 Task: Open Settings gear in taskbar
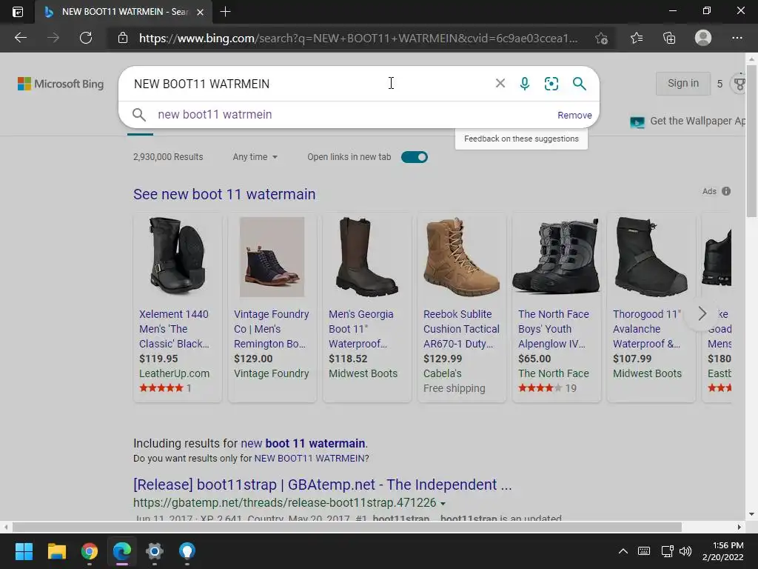pyautogui.click(x=155, y=551)
